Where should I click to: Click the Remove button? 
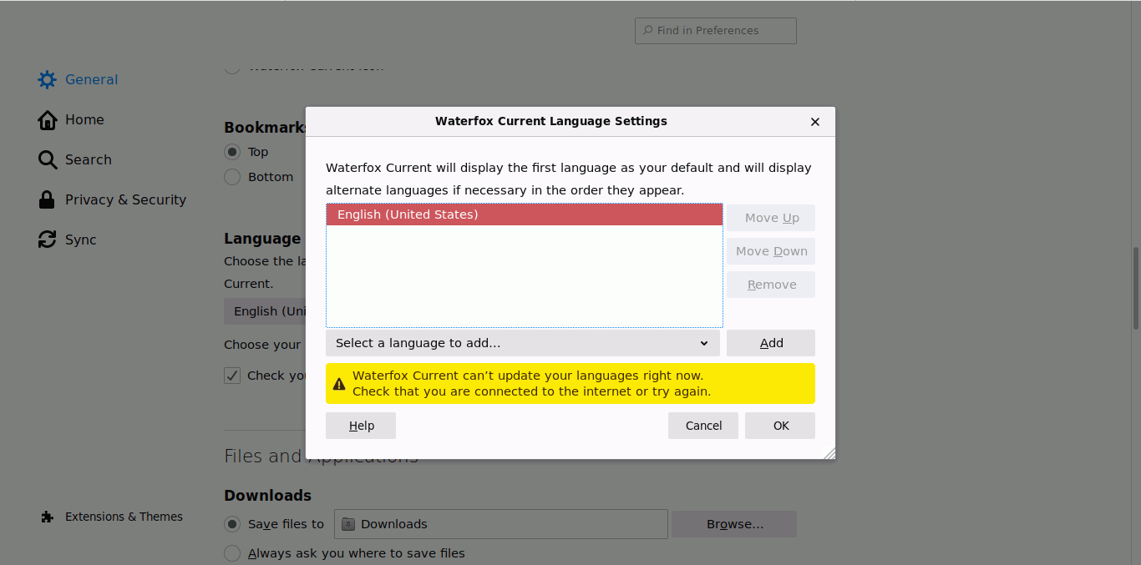click(x=771, y=285)
